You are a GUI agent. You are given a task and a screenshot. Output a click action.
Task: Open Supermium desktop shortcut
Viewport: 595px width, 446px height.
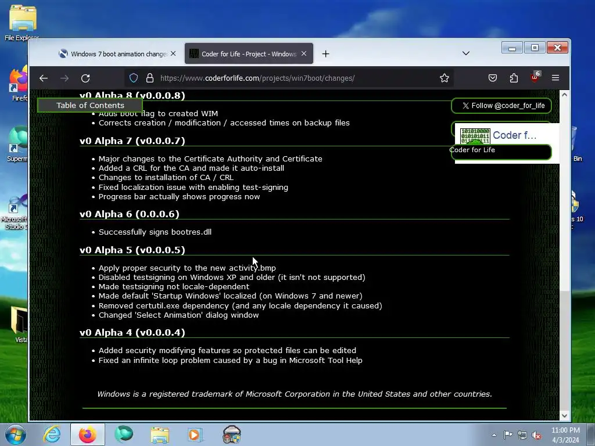coord(18,144)
